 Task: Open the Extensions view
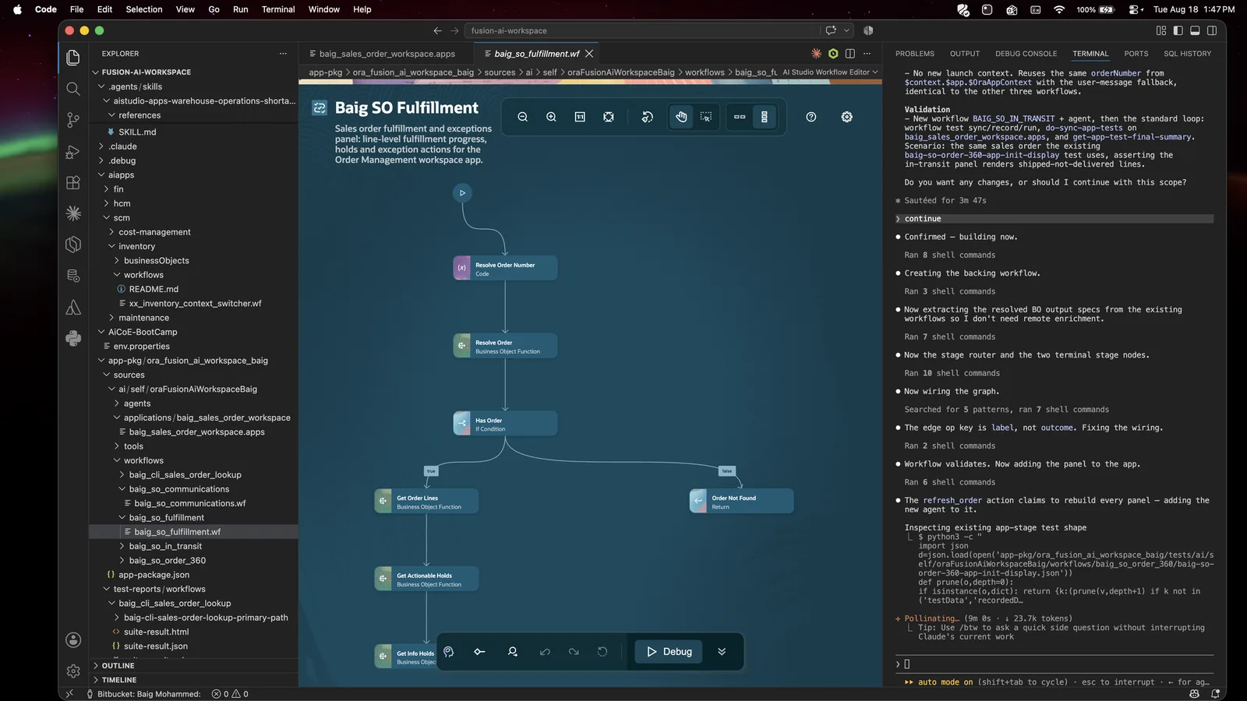pos(73,183)
